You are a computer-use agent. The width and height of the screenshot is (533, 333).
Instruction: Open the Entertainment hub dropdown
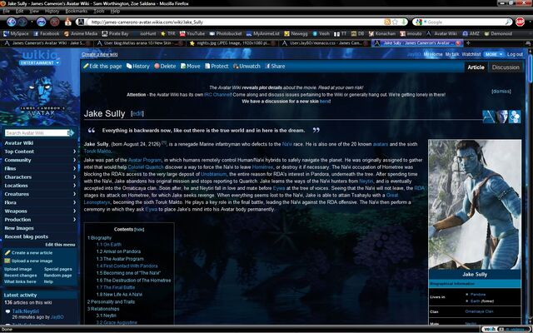click(39, 63)
